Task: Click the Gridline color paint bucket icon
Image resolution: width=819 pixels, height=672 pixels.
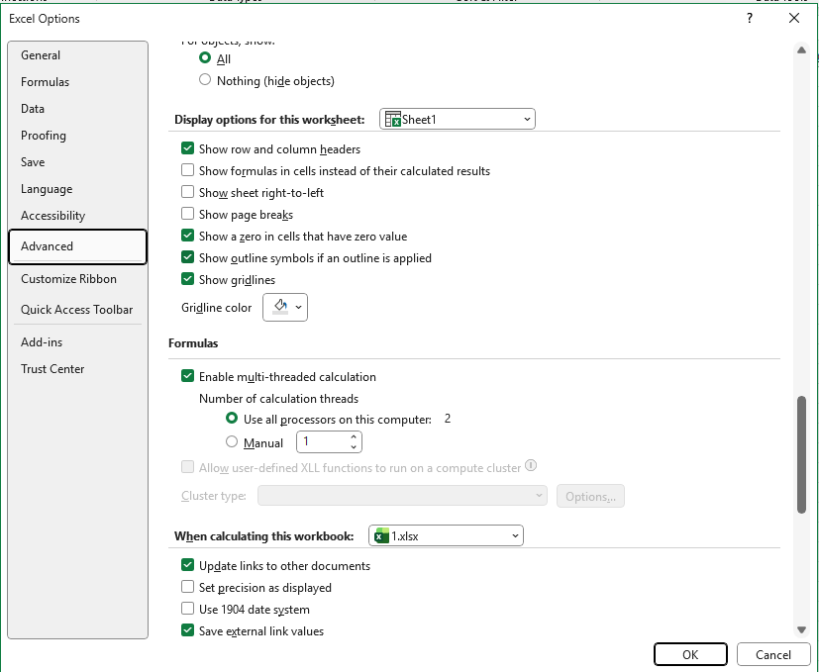Action: [279, 307]
